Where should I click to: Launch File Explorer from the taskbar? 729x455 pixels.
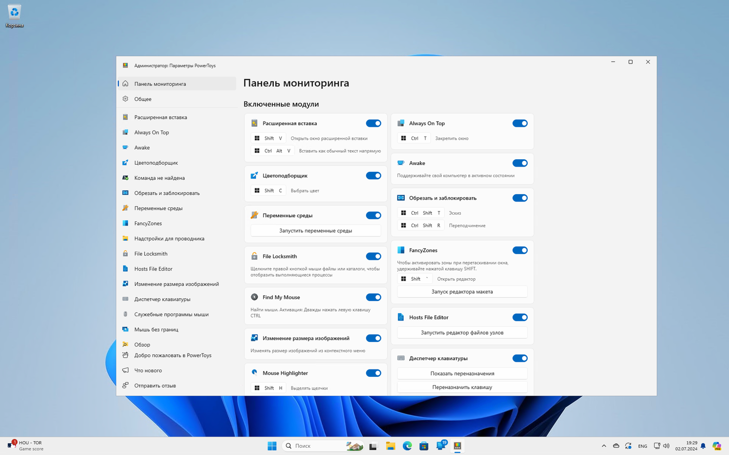point(390,446)
